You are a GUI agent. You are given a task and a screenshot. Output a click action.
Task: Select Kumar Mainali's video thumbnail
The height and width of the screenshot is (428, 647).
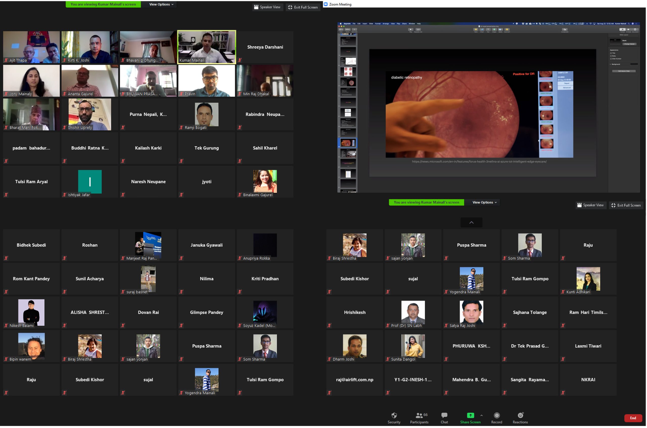[206, 47]
